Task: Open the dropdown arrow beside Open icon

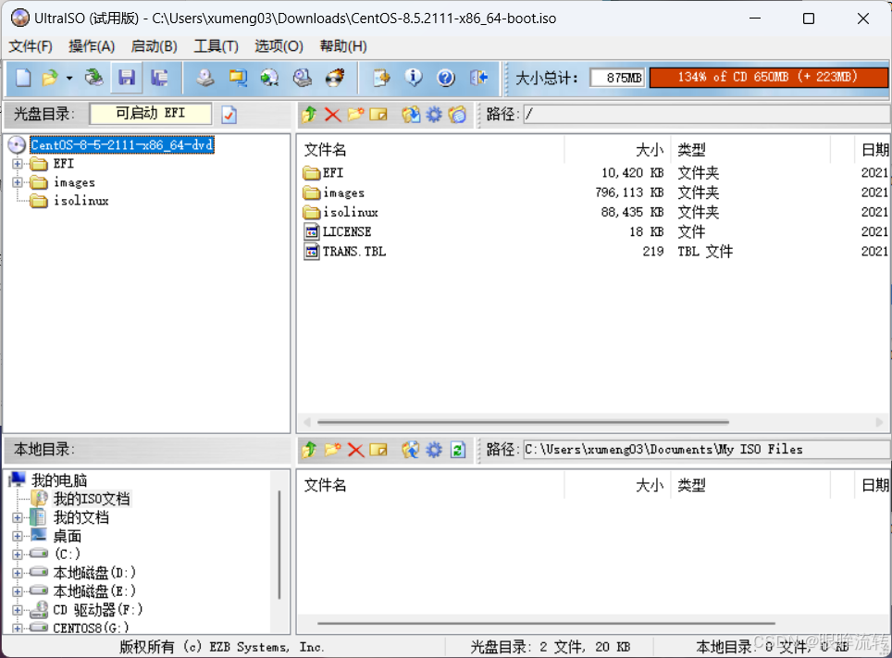Action: 69,78
